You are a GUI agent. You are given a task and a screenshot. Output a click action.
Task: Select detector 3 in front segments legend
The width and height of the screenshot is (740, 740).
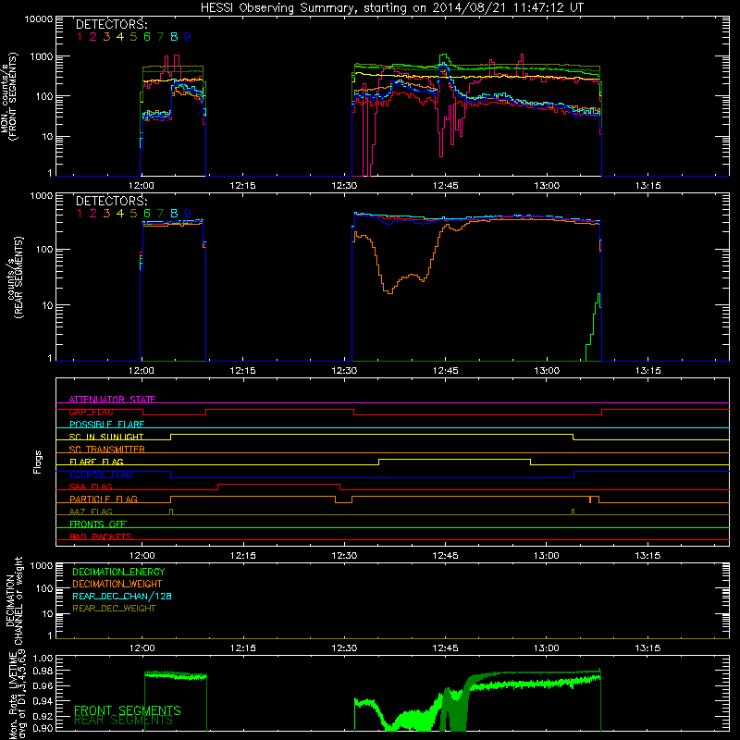pos(106,37)
